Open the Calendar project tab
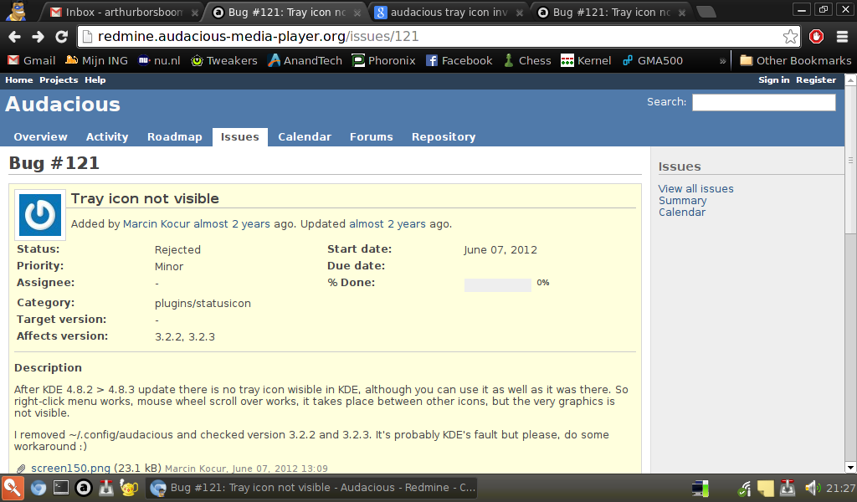 pos(305,137)
